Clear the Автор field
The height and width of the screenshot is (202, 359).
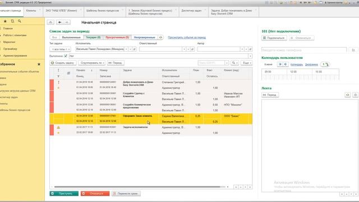pyautogui.click(x=246, y=49)
